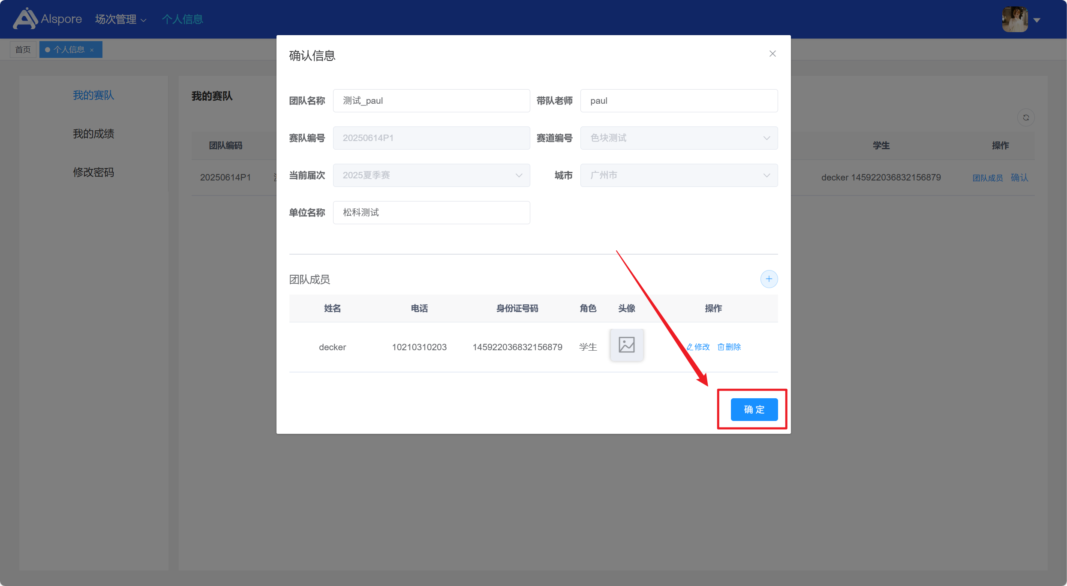Screen dimensions: 1067x586
Task: Click the 团队名称 input field
Action: (x=431, y=101)
